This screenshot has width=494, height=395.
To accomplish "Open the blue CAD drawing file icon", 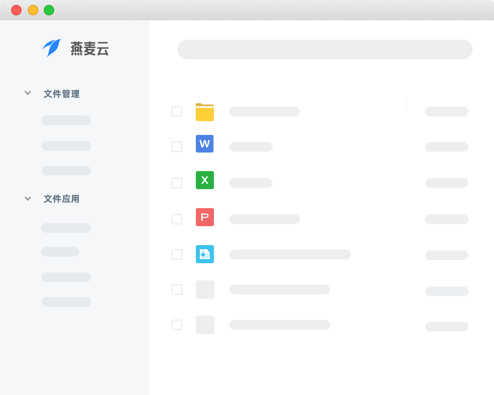I will point(205,254).
